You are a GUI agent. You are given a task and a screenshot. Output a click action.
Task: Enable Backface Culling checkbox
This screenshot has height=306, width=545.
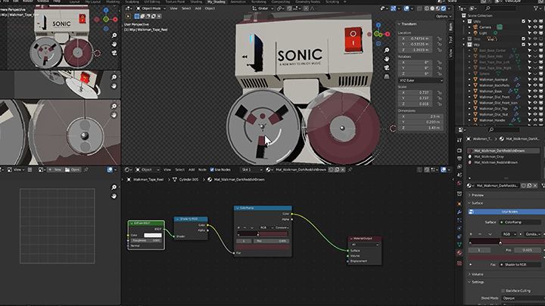tap(503, 291)
